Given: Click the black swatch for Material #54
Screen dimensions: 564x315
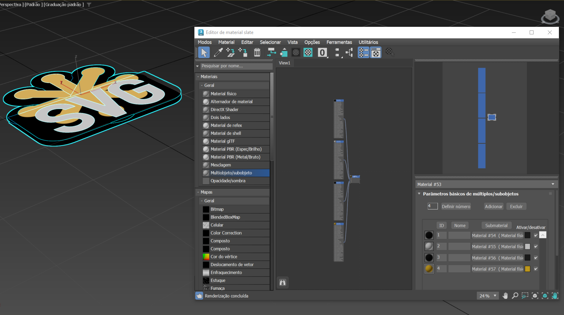Looking at the screenshot, I should (x=527, y=235).
